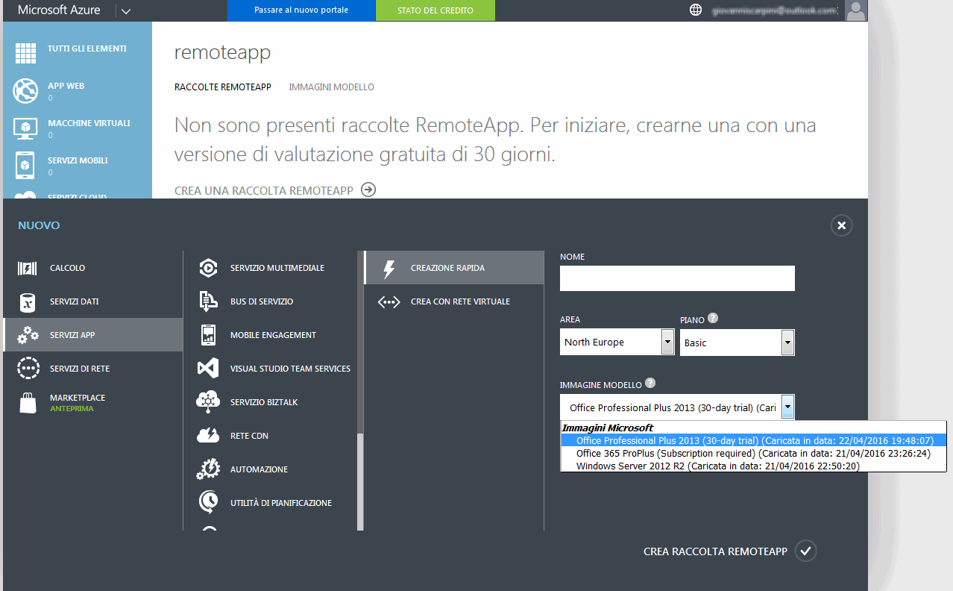Select Servizio BizTalk label
This screenshot has height=591, width=953.
point(264,402)
